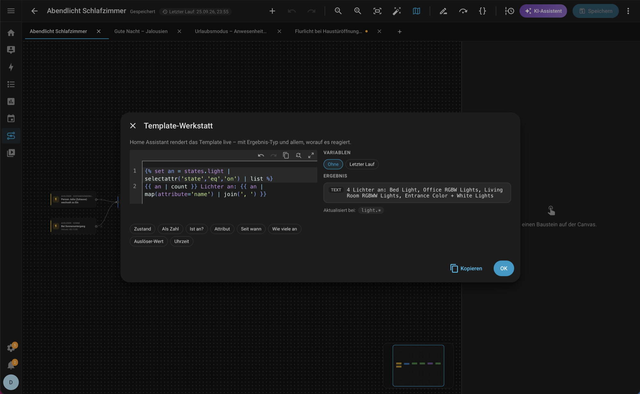
Task: Click into the template code editor
Action: tap(230, 182)
